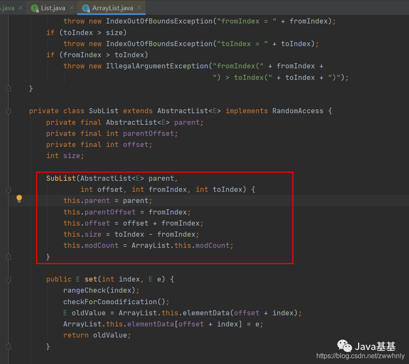The width and height of the screenshot is (409, 364).
Task: Click the rangeCheck(index) call
Action: pyautogui.click(x=99, y=291)
